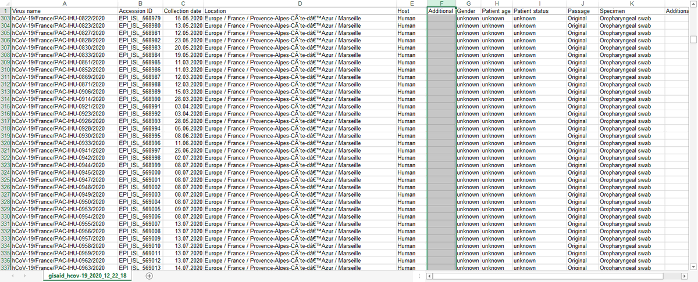
Task: Select cell hCoV-19/France/PAC-IHU-0830/2020
Action: (64, 48)
